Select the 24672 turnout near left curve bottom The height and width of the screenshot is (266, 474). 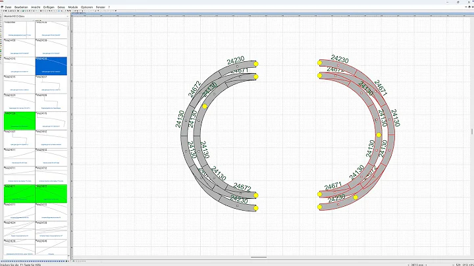pos(241,193)
